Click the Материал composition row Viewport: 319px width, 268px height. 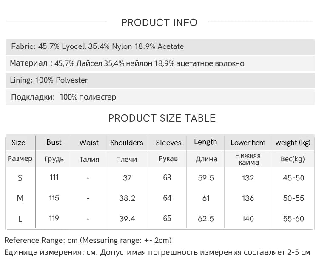tap(160, 63)
